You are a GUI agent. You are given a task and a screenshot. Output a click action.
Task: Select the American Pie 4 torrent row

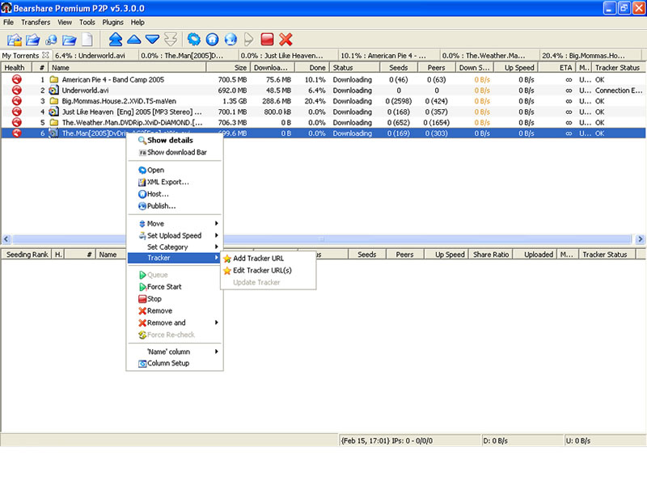pos(121,79)
